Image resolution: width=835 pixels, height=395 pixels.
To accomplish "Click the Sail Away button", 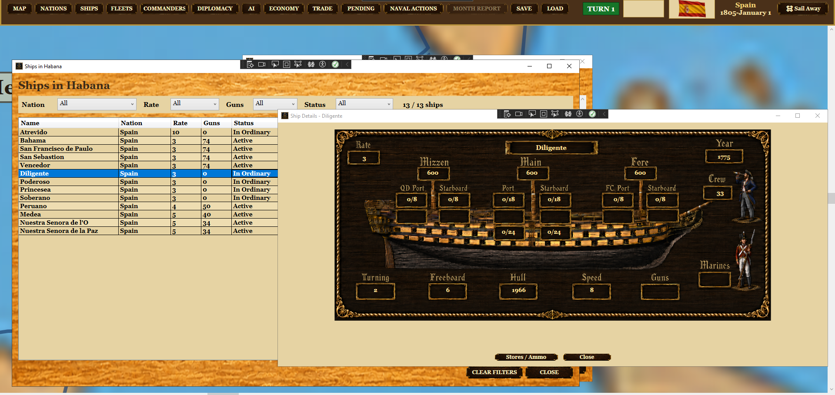I will 803,9.
